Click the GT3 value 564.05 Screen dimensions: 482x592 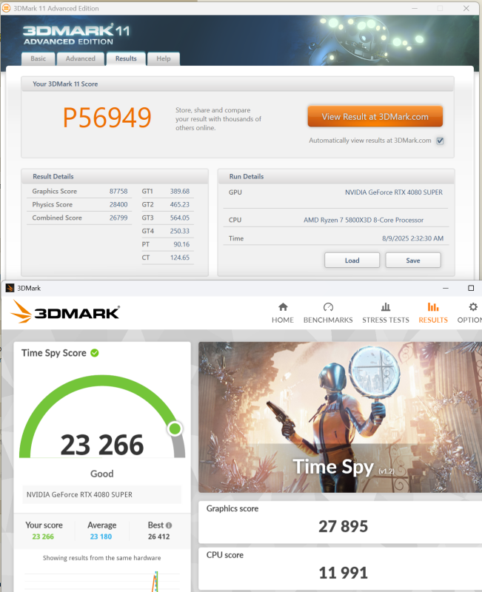coord(179,218)
